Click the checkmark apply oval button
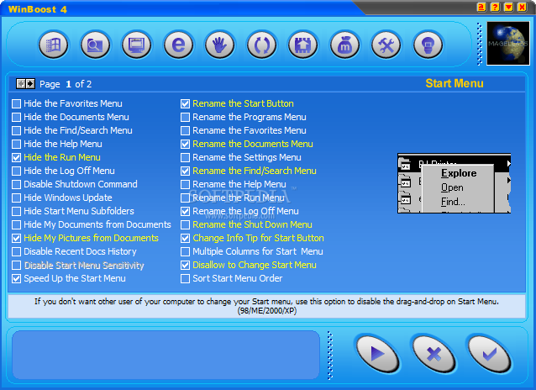The height and width of the screenshot is (390, 536). click(x=490, y=354)
